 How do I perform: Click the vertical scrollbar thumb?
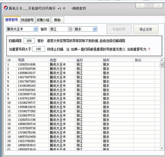[162, 65]
